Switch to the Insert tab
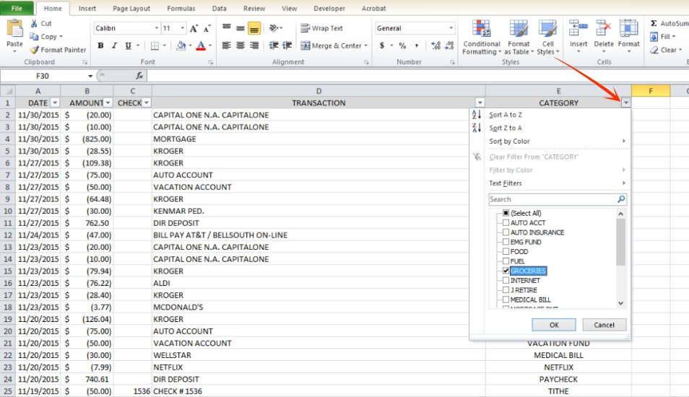The image size is (689, 397). [87, 9]
